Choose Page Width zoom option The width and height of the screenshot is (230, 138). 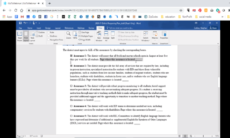tap(85, 40)
